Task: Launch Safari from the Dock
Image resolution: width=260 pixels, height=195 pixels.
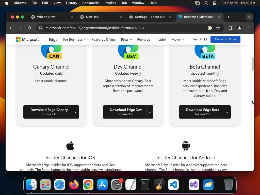Action: (x=59, y=185)
